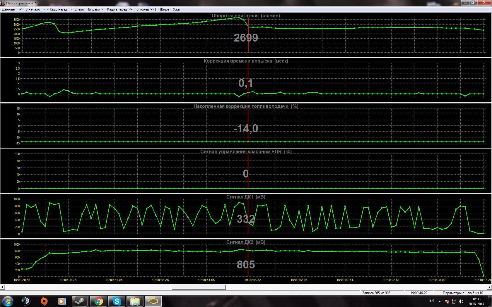Image resolution: width=492 pixels, height=307 pixels.
Task: Click the Коррекция времени впрыска graph title
Action: 246,61
